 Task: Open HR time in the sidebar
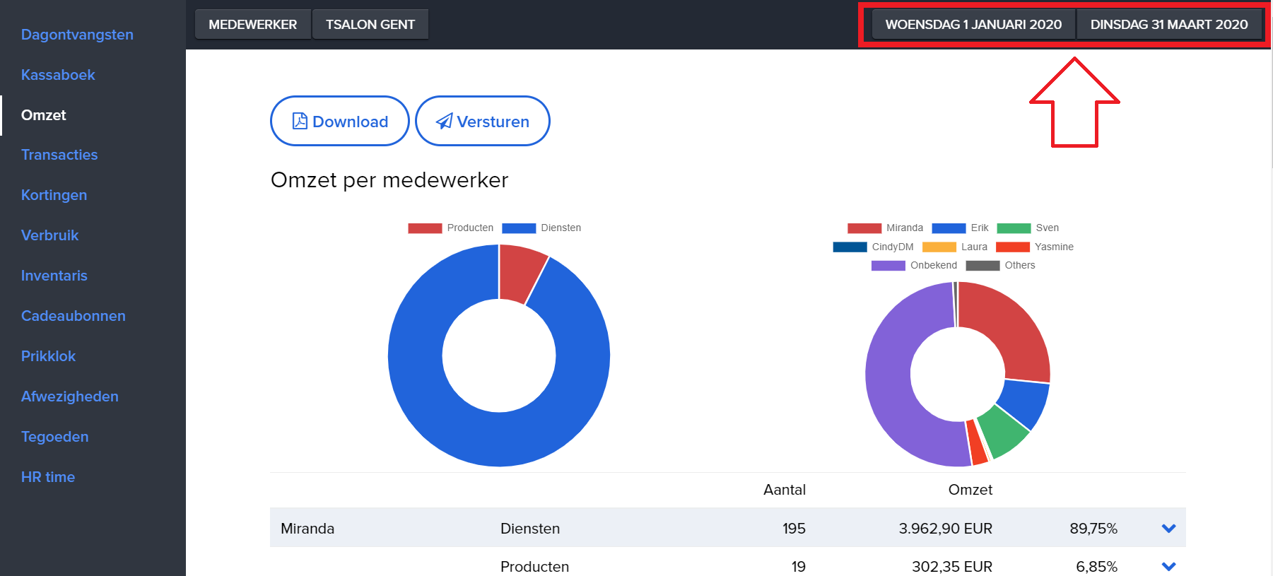click(x=48, y=477)
